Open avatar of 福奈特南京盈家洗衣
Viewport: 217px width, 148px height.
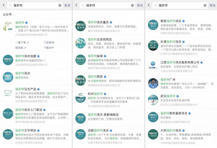[x=153, y=117]
